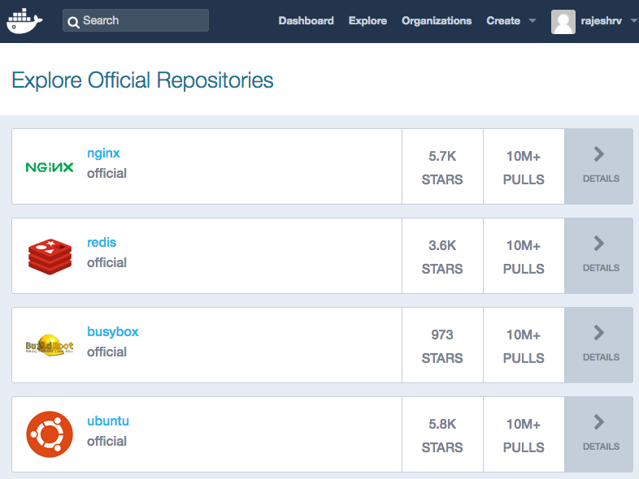Viewport: 639px width, 479px height.
Task: Open the Create menu
Action: 503,21
